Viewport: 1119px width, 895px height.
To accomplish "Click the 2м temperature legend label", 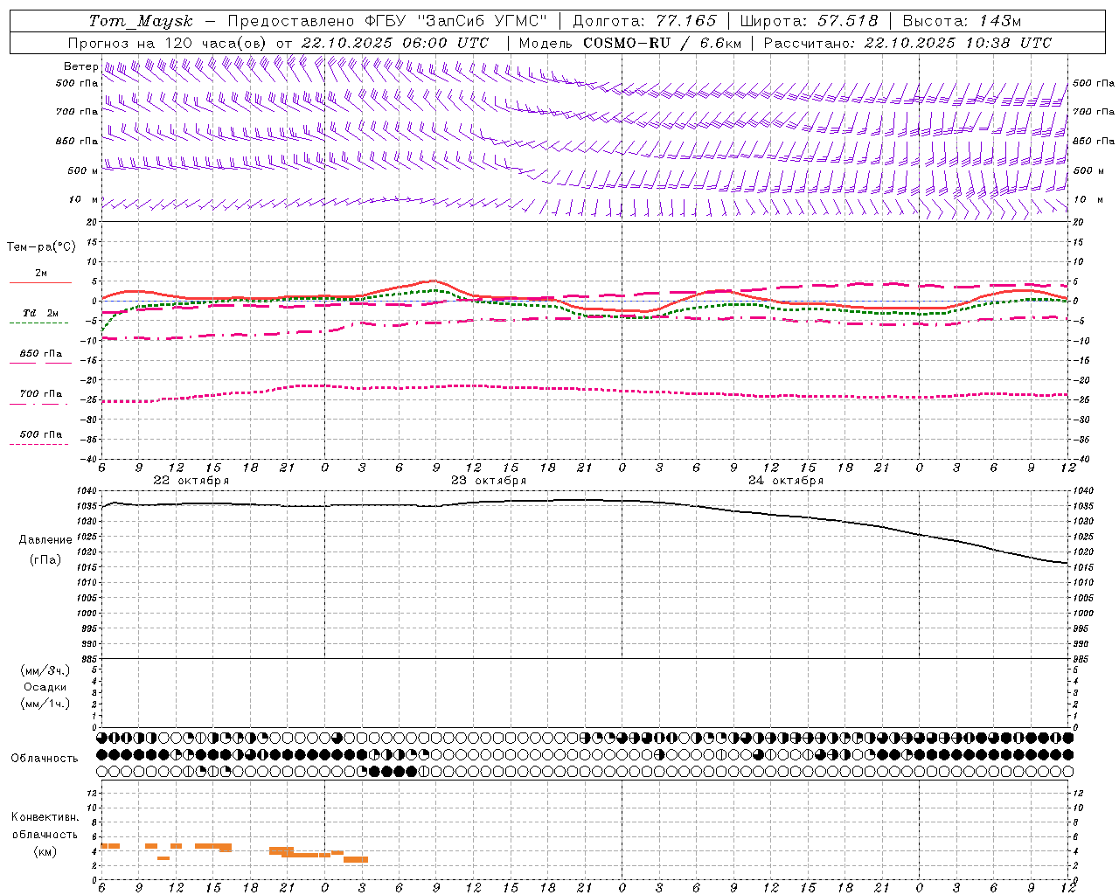I will (41, 274).
